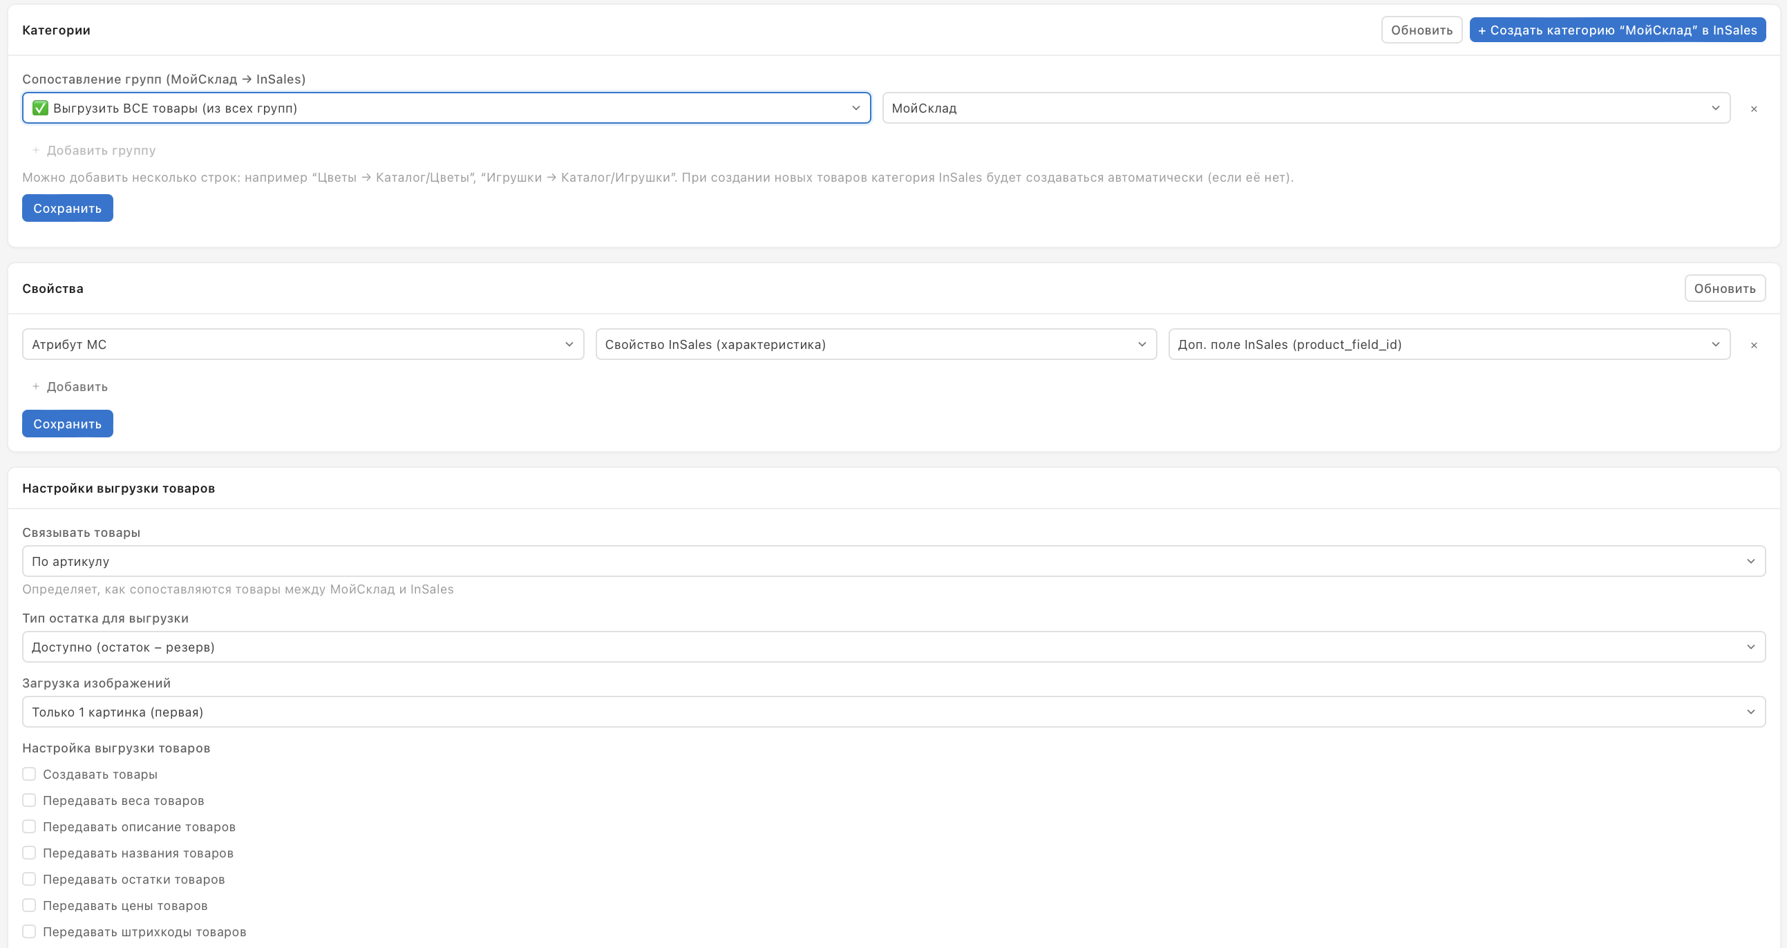Screen dimensions: 1787x948
Task: Remove the group mapping row with the x icon
Action: pyautogui.click(x=1753, y=109)
